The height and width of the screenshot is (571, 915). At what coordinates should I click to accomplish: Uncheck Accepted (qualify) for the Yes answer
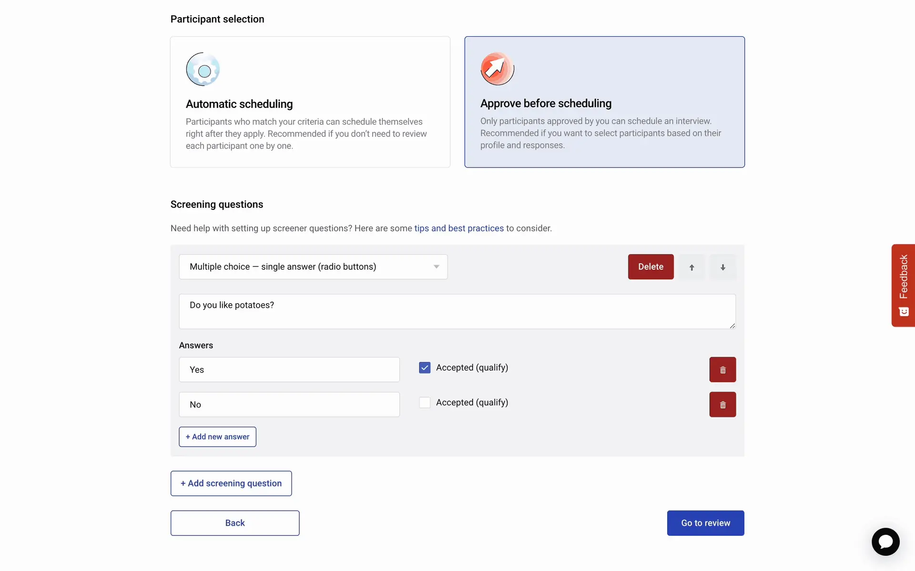[425, 368]
